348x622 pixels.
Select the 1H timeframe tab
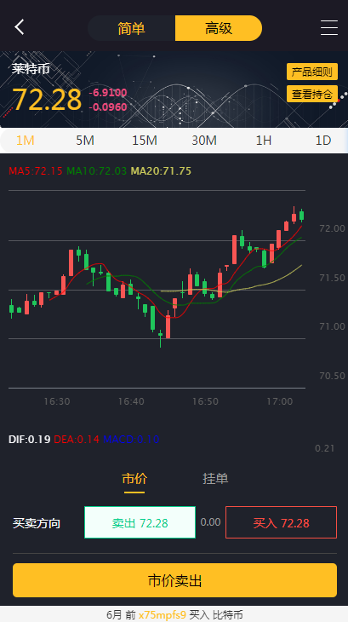click(263, 141)
